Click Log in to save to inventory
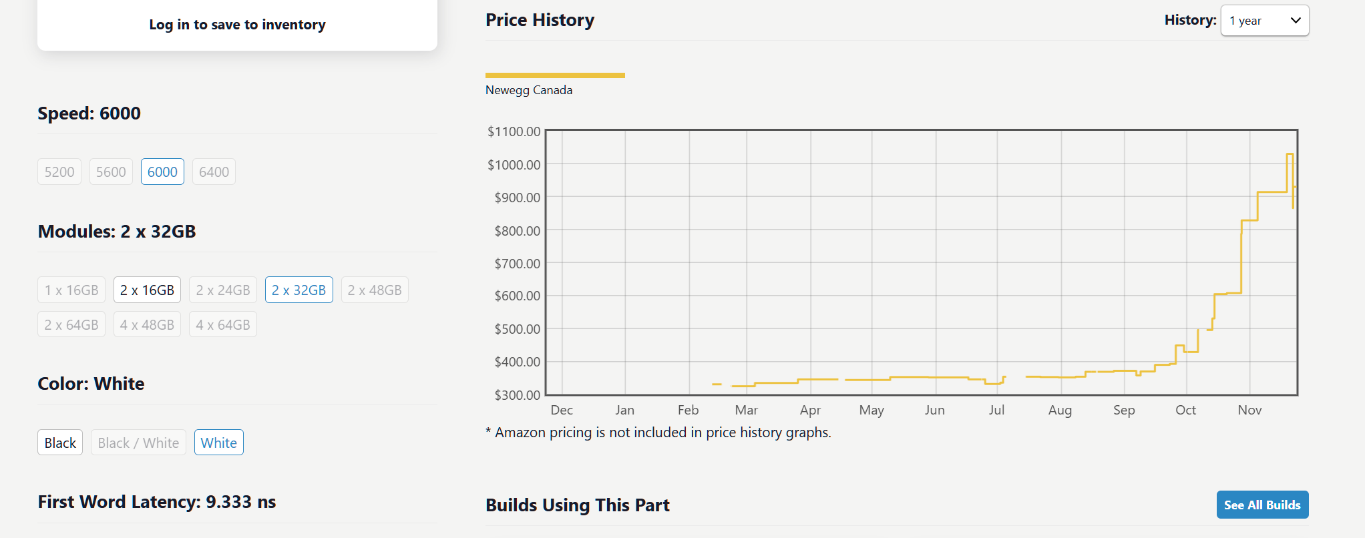 point(237,25)
